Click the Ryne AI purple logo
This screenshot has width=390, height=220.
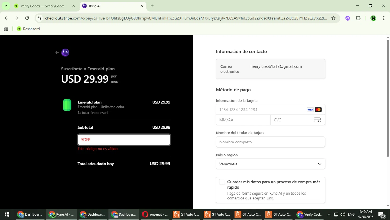(65, 52)
